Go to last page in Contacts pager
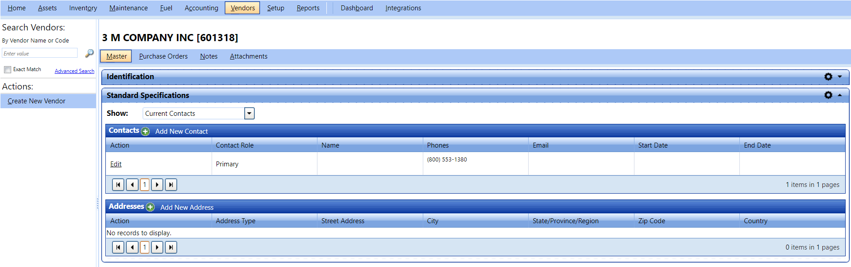Image resolution: width=851 pixels, height=267 pixels. point(171,185)
